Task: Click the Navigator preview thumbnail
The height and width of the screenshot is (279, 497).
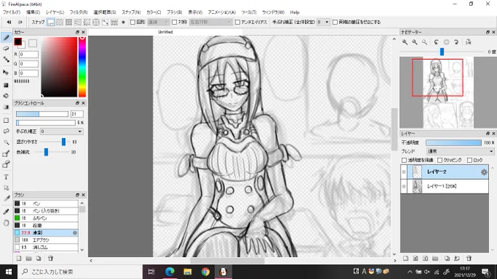Action: (x=448, y=93)
